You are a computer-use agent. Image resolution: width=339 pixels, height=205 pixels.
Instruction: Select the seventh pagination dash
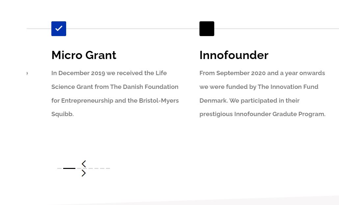pos(102,168)
